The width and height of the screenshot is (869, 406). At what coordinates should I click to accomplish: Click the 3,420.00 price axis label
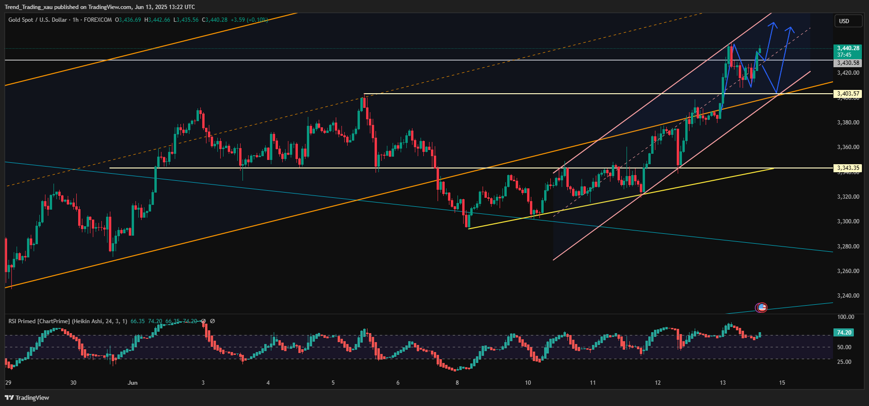848,73
